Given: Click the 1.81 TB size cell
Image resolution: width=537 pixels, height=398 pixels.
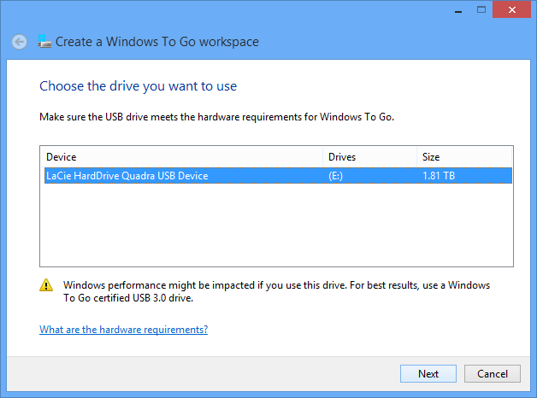Looking at the screenshot, I should [x=440, y=176].
